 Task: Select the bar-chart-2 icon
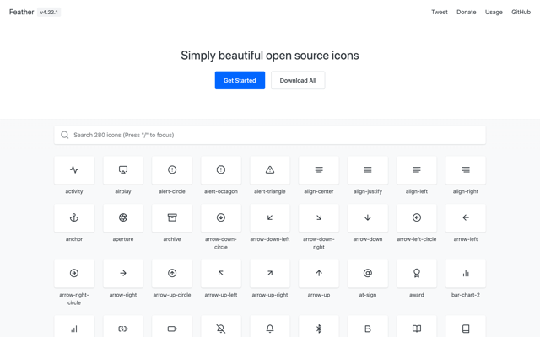pyautogui.click(x=466, y=273)
